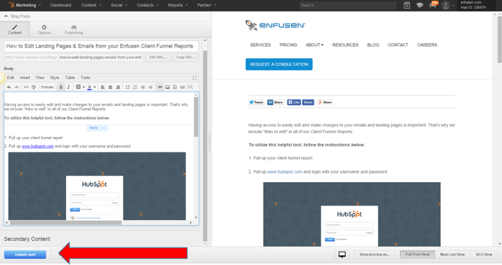Open www.hubspot.com link in editor body
This screenshot has height=265, width=502.
[37, 146]
